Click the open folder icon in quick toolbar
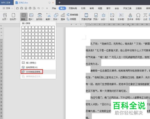 (17, 8)
